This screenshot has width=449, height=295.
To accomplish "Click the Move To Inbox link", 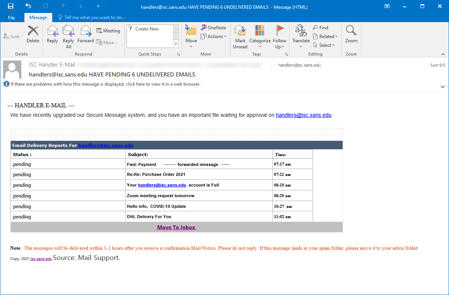I will pos(176,227).
